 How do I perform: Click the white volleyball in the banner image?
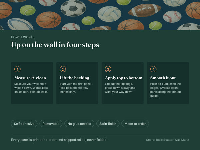coord(109,14)
